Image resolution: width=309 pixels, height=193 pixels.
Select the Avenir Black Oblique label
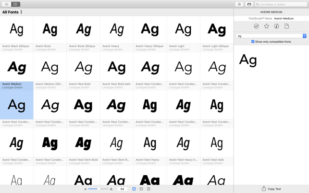click(15, 46)
